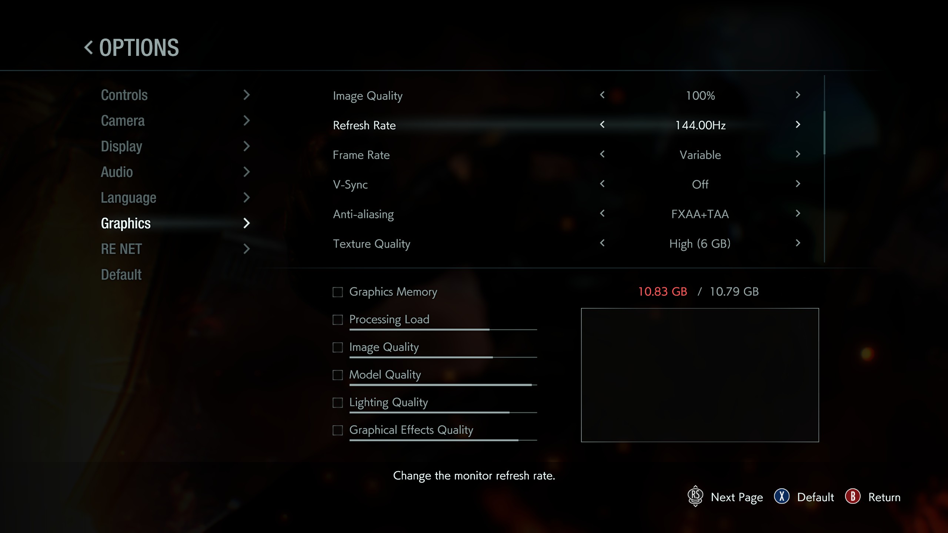Click right arrow to increase Image Quality
The height and width of the screenshot is (533, 948).
(x=798, y=95)
